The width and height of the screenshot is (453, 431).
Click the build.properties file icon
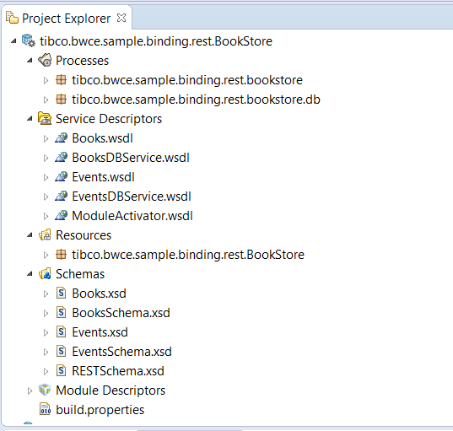pos(46,409)
